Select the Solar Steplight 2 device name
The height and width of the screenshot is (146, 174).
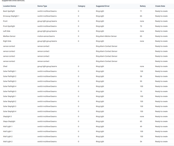pyautogui.click(x=10, y=101)
